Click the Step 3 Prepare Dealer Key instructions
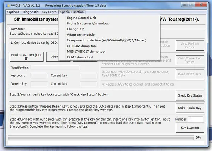This screenshot has height=151, width=212. pos(87,108)
